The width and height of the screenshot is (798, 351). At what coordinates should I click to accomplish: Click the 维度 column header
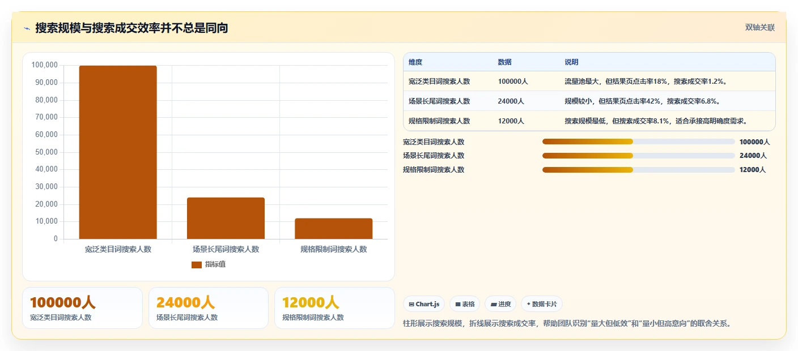tap(415, 62)
